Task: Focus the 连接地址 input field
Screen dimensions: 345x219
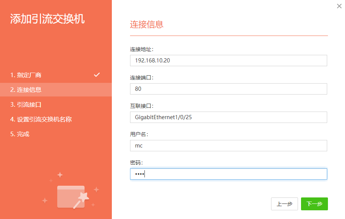Action: tap(228, 61)
